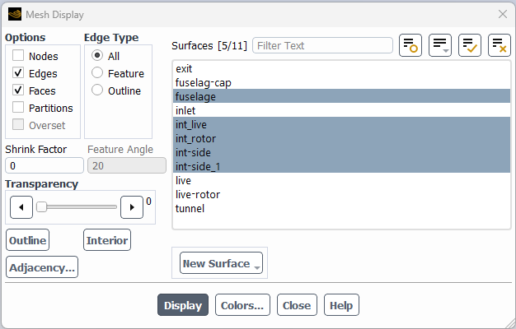This screenshot has width=516, height=329.
Task: Click the Ansys logo in title bar
Action: tap(14, 14)
